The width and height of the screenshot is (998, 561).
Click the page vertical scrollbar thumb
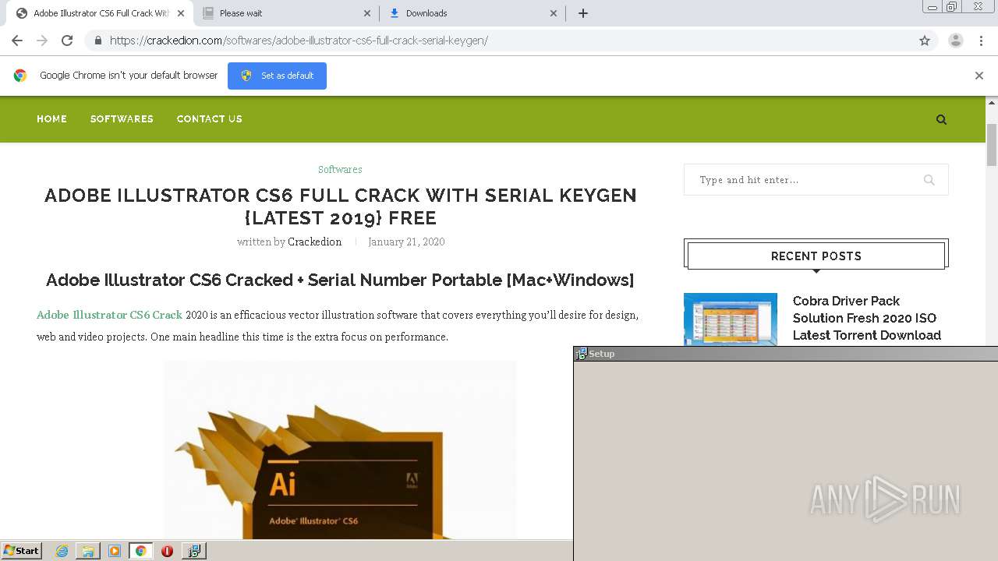992,144
